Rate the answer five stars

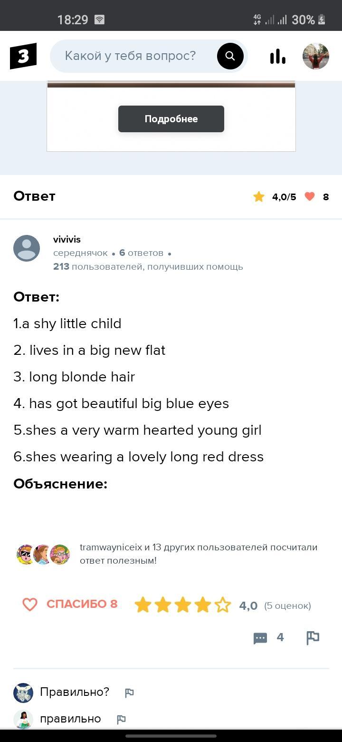[x=222, y=605]
